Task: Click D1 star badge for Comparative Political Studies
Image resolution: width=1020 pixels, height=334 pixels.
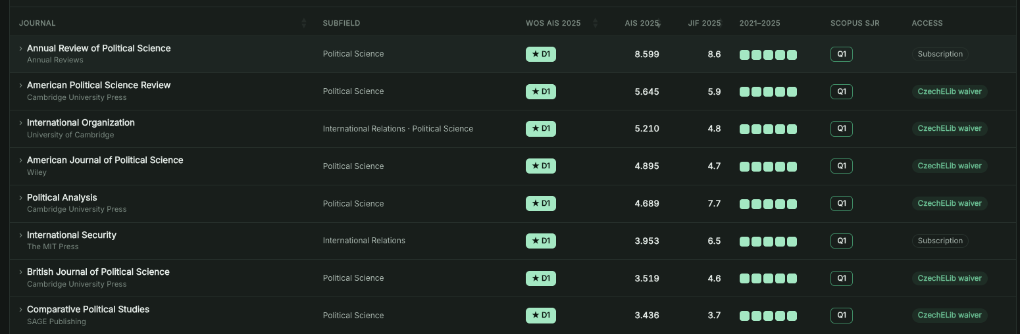Action: [x=541, y=315]
